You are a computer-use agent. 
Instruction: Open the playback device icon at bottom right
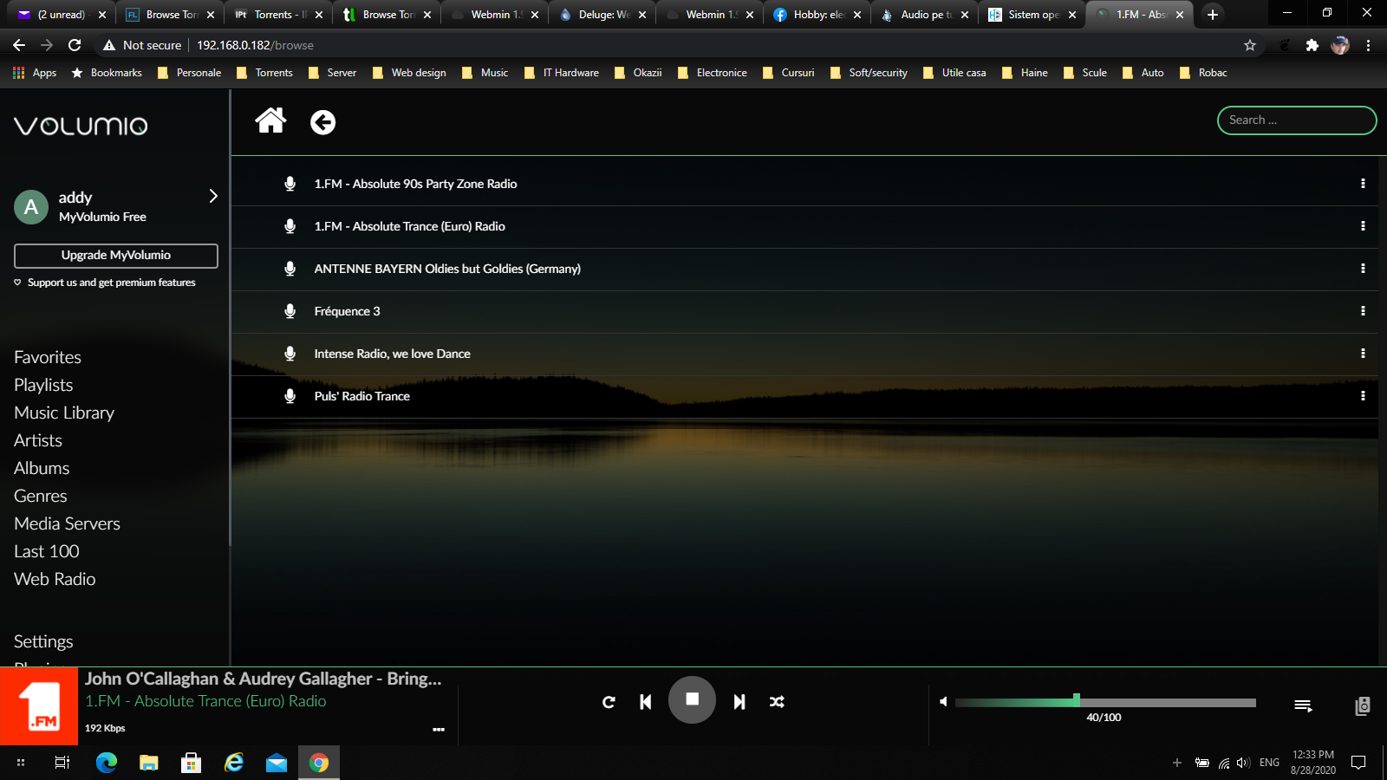coord(1363,705)
